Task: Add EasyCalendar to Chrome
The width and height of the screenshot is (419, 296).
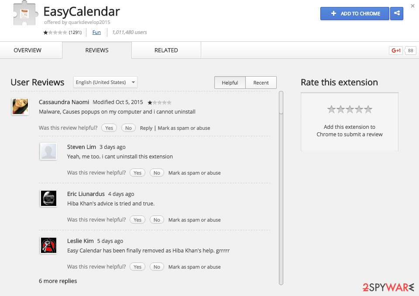Action: coord(354,13)
